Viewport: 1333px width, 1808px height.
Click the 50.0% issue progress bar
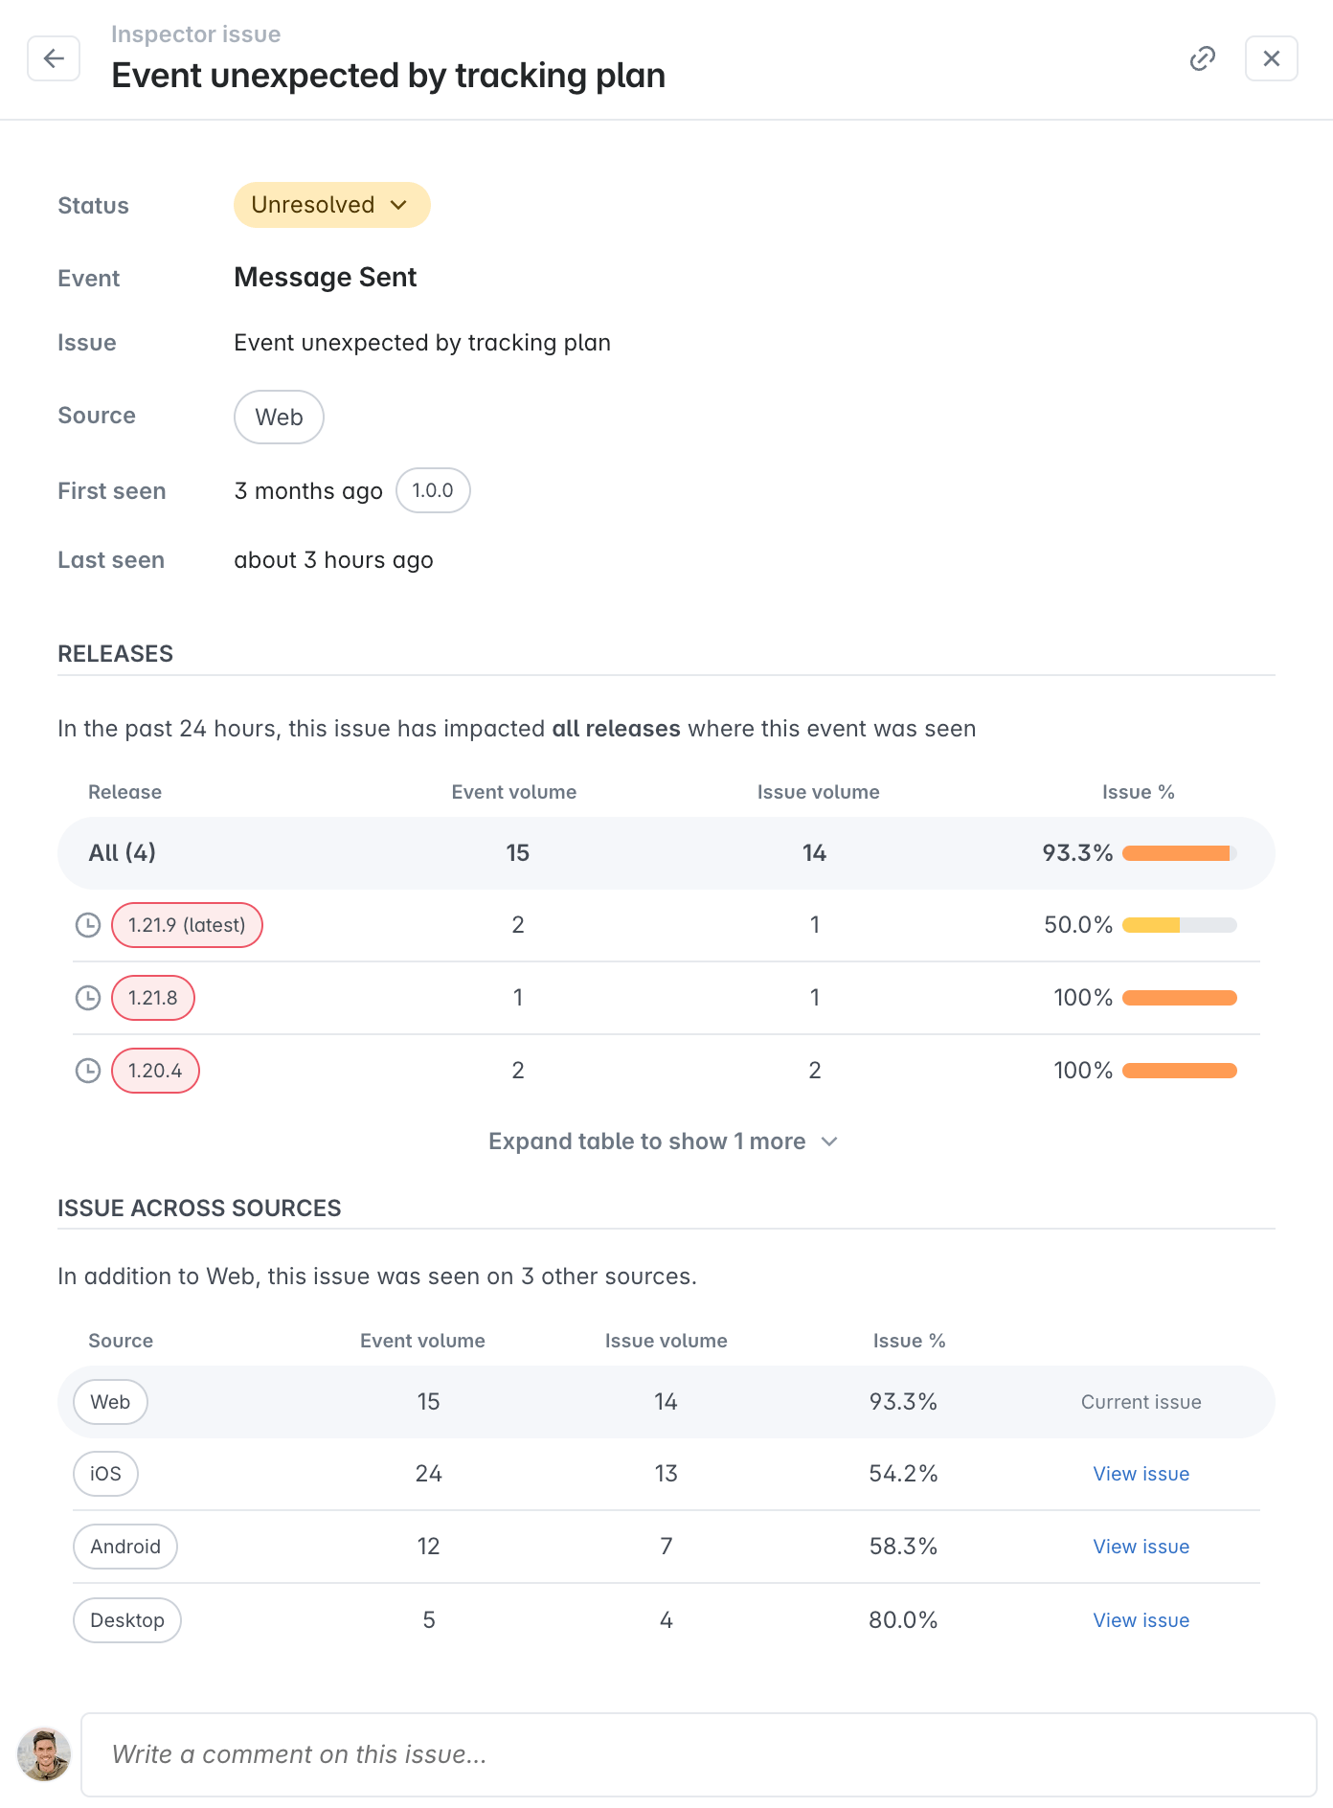(1179, 925)
